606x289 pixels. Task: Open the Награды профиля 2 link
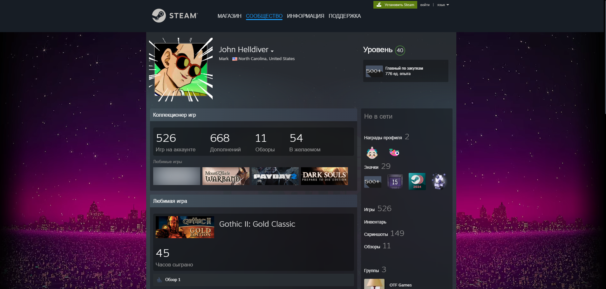click(x=386, y=137)
